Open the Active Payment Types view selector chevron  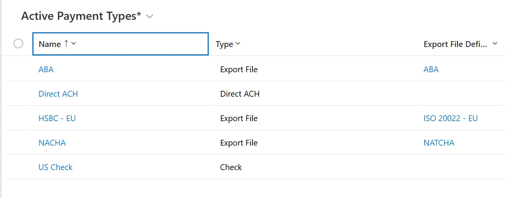(x=150, y=16)
